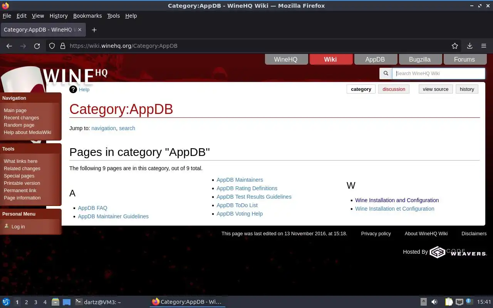
Task: Open AppDB Voting Help link
Action: [240, 214]
